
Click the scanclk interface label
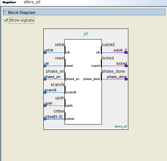tap(58, 85)
